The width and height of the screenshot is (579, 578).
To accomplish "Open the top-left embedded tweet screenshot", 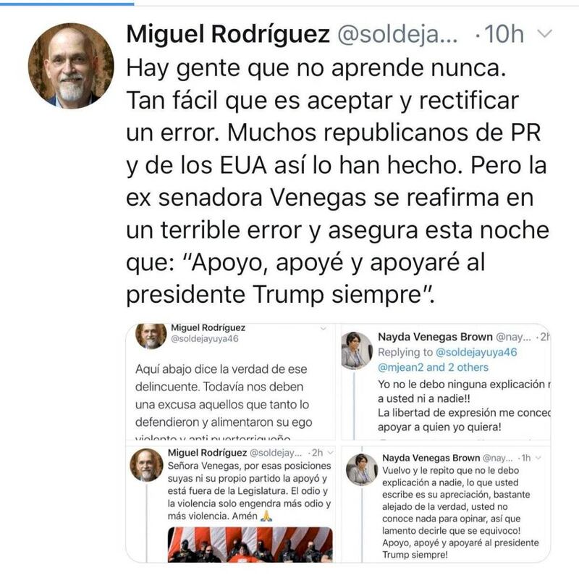I will [x=230, y=382].
